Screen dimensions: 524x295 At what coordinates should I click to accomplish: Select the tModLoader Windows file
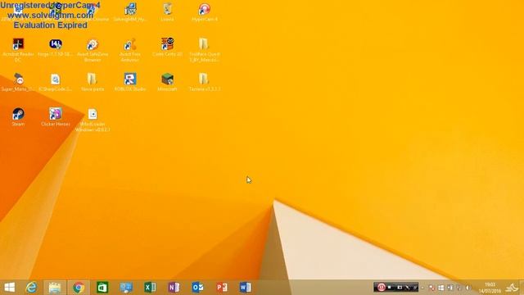[x=93, y=120]
